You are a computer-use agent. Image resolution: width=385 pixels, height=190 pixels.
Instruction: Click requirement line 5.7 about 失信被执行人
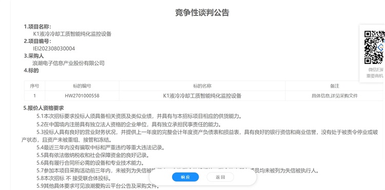point(178,171)
